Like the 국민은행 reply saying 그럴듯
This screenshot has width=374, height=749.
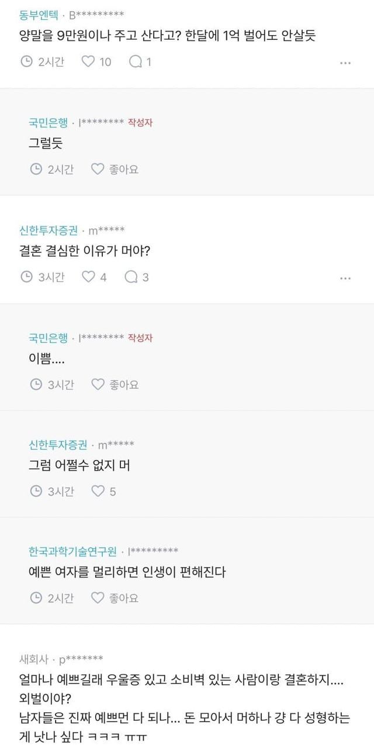tap(98, 169)
